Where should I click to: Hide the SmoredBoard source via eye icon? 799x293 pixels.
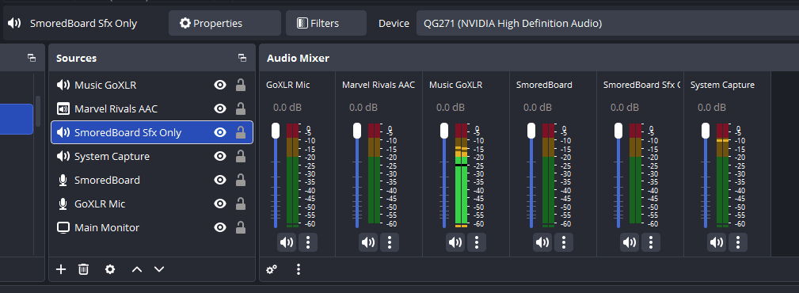tap(220, 180)
